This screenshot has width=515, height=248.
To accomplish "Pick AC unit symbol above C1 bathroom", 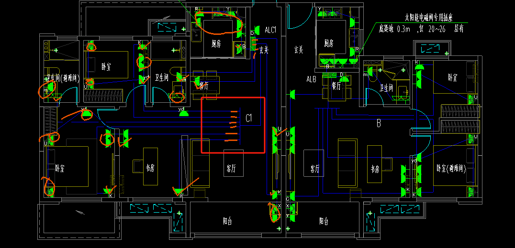I will click(x=168, y=27).
